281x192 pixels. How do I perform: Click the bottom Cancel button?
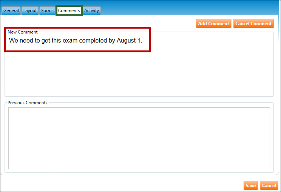269,185
